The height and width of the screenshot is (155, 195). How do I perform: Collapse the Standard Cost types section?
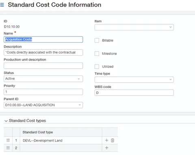(x=6, y=121)
